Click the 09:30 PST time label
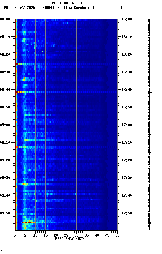This screenshot has width=162, height=254. pyautogui.click(x=5, y=178)
